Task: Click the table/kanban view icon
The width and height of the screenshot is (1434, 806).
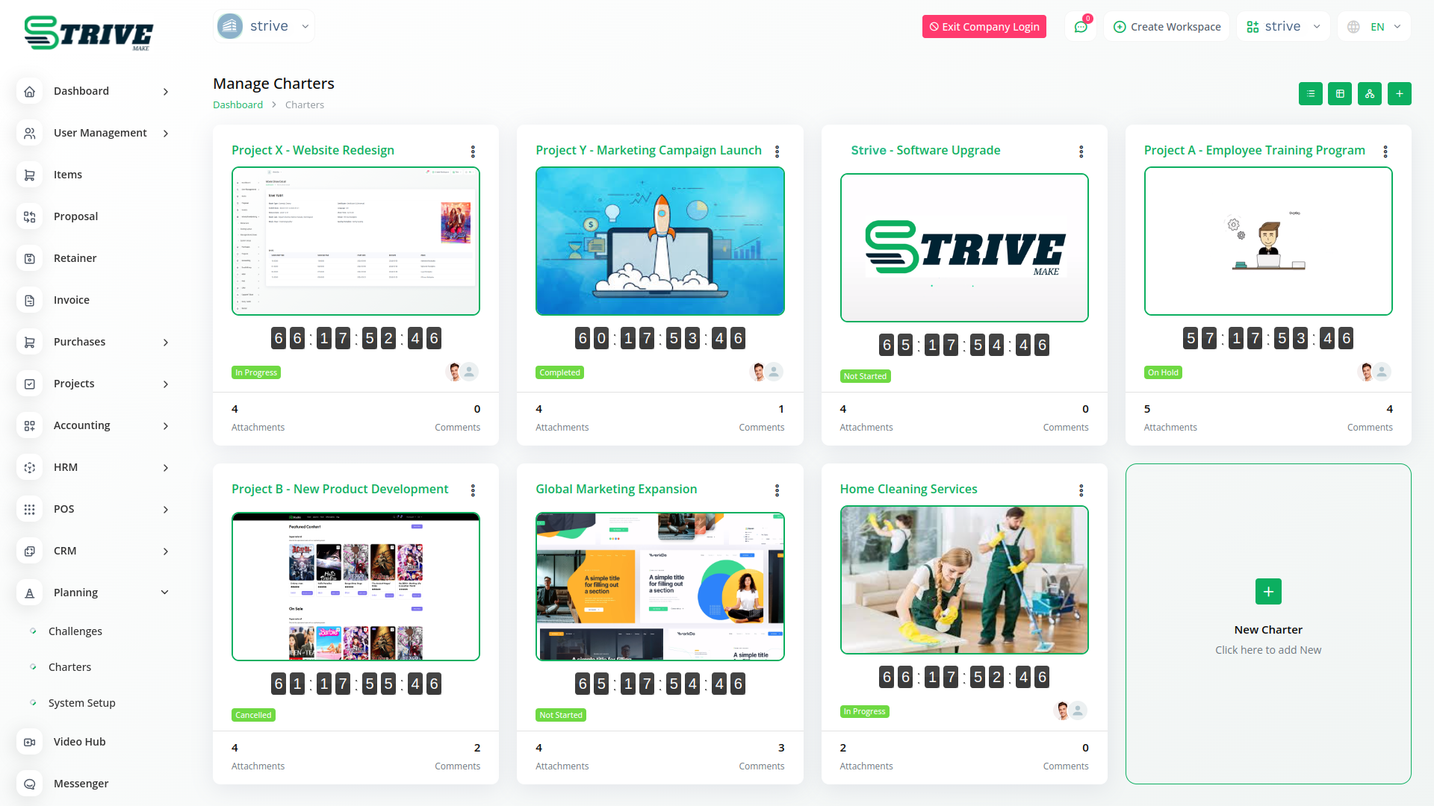Action: 1340,94
